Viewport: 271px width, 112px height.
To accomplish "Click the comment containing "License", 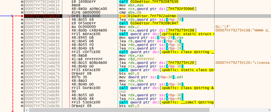I will click(x=243, y=63).
